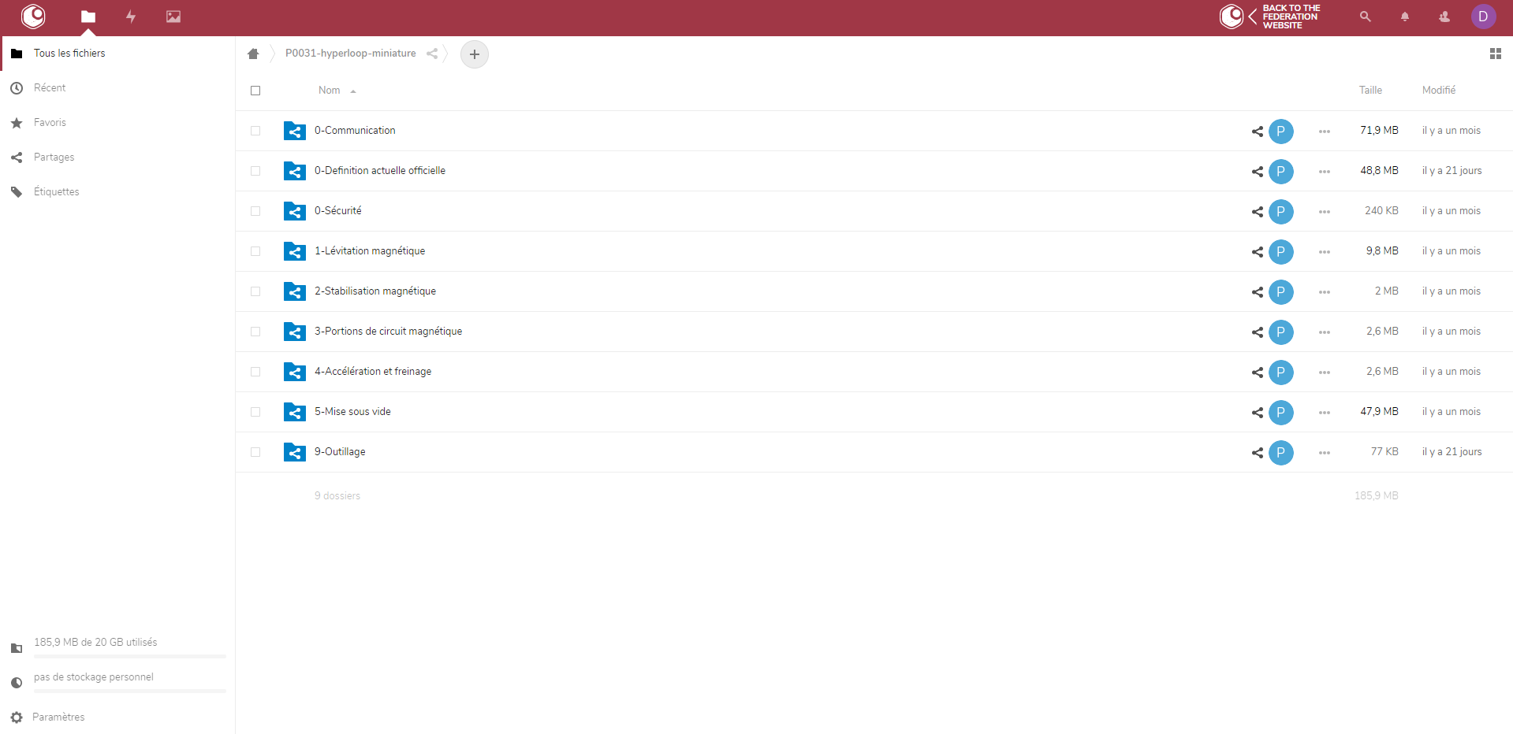Image resolution: width=1513 pixels, height=734 pixels.
Task: Open the Contacts menu icon
Action: tap(1444, 17)
